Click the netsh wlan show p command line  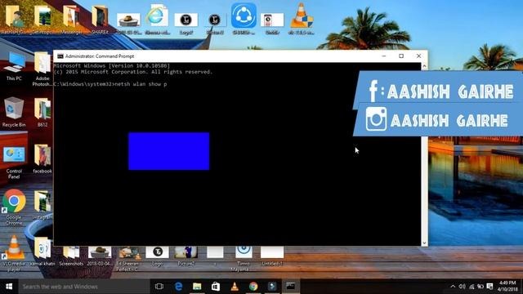pos(110,84)
